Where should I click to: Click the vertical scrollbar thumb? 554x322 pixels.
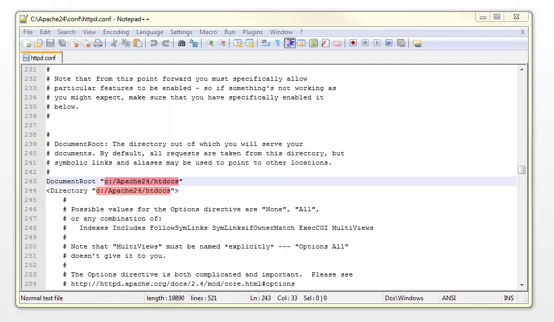click(x=521, y=170)
